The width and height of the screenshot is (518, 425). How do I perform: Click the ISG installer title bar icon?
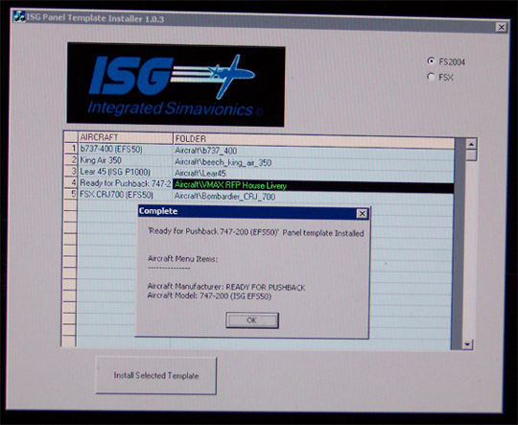pos(19,16)
